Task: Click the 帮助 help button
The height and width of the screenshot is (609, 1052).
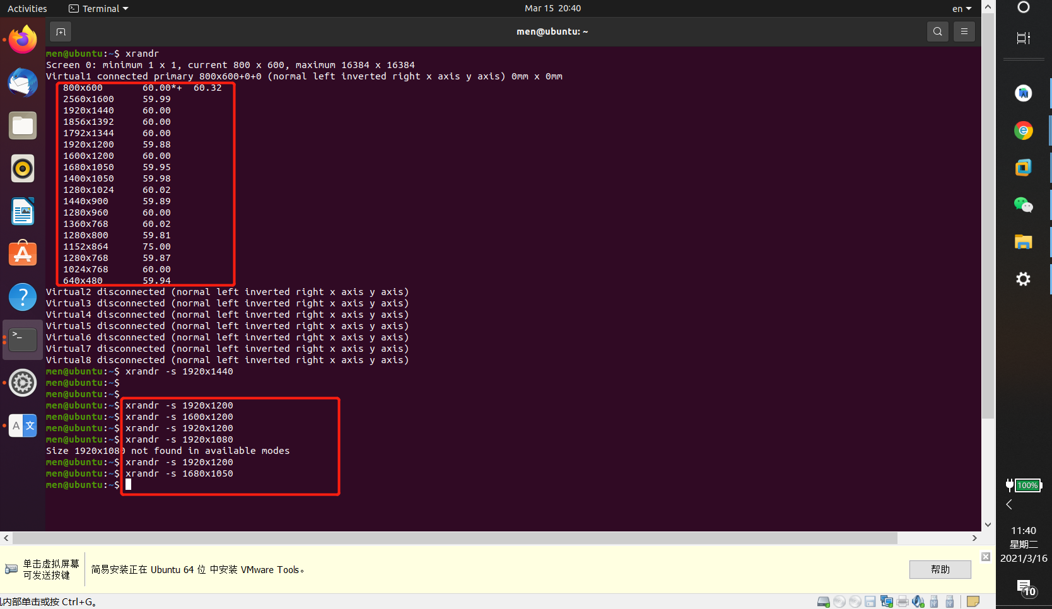Action: coord(940,569)
